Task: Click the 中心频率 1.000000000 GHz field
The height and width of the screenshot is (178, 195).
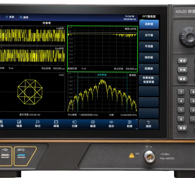Action: click(x=83, y=115)
